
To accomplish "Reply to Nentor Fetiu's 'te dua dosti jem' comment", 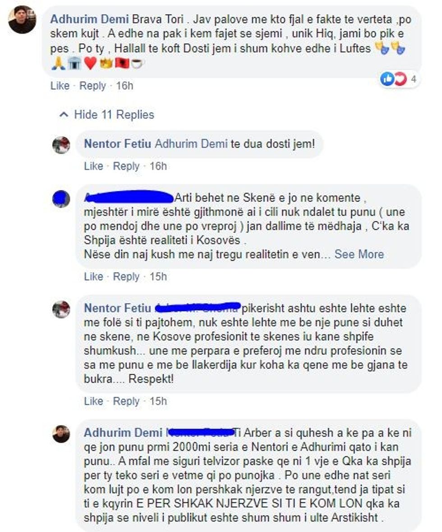I will click(126, 166).
